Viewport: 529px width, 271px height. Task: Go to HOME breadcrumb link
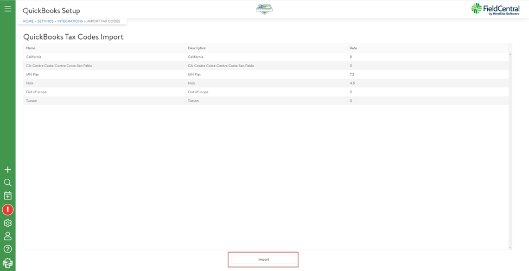(28, 21)
